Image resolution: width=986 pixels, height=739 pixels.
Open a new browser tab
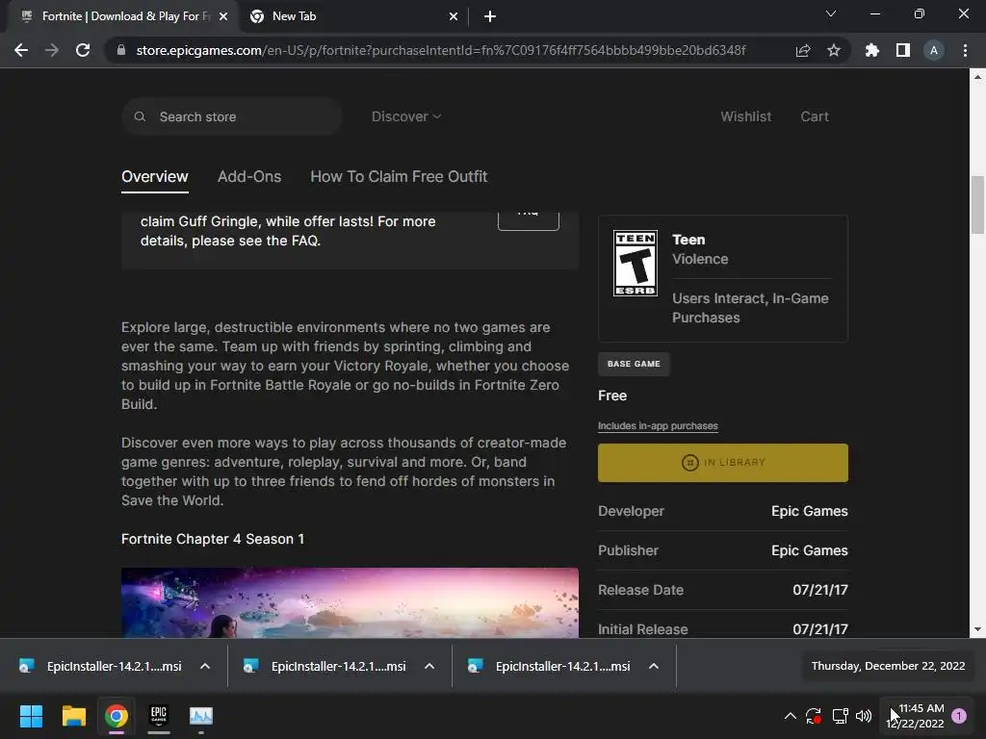pyautogui.click(x=490, y=17)
